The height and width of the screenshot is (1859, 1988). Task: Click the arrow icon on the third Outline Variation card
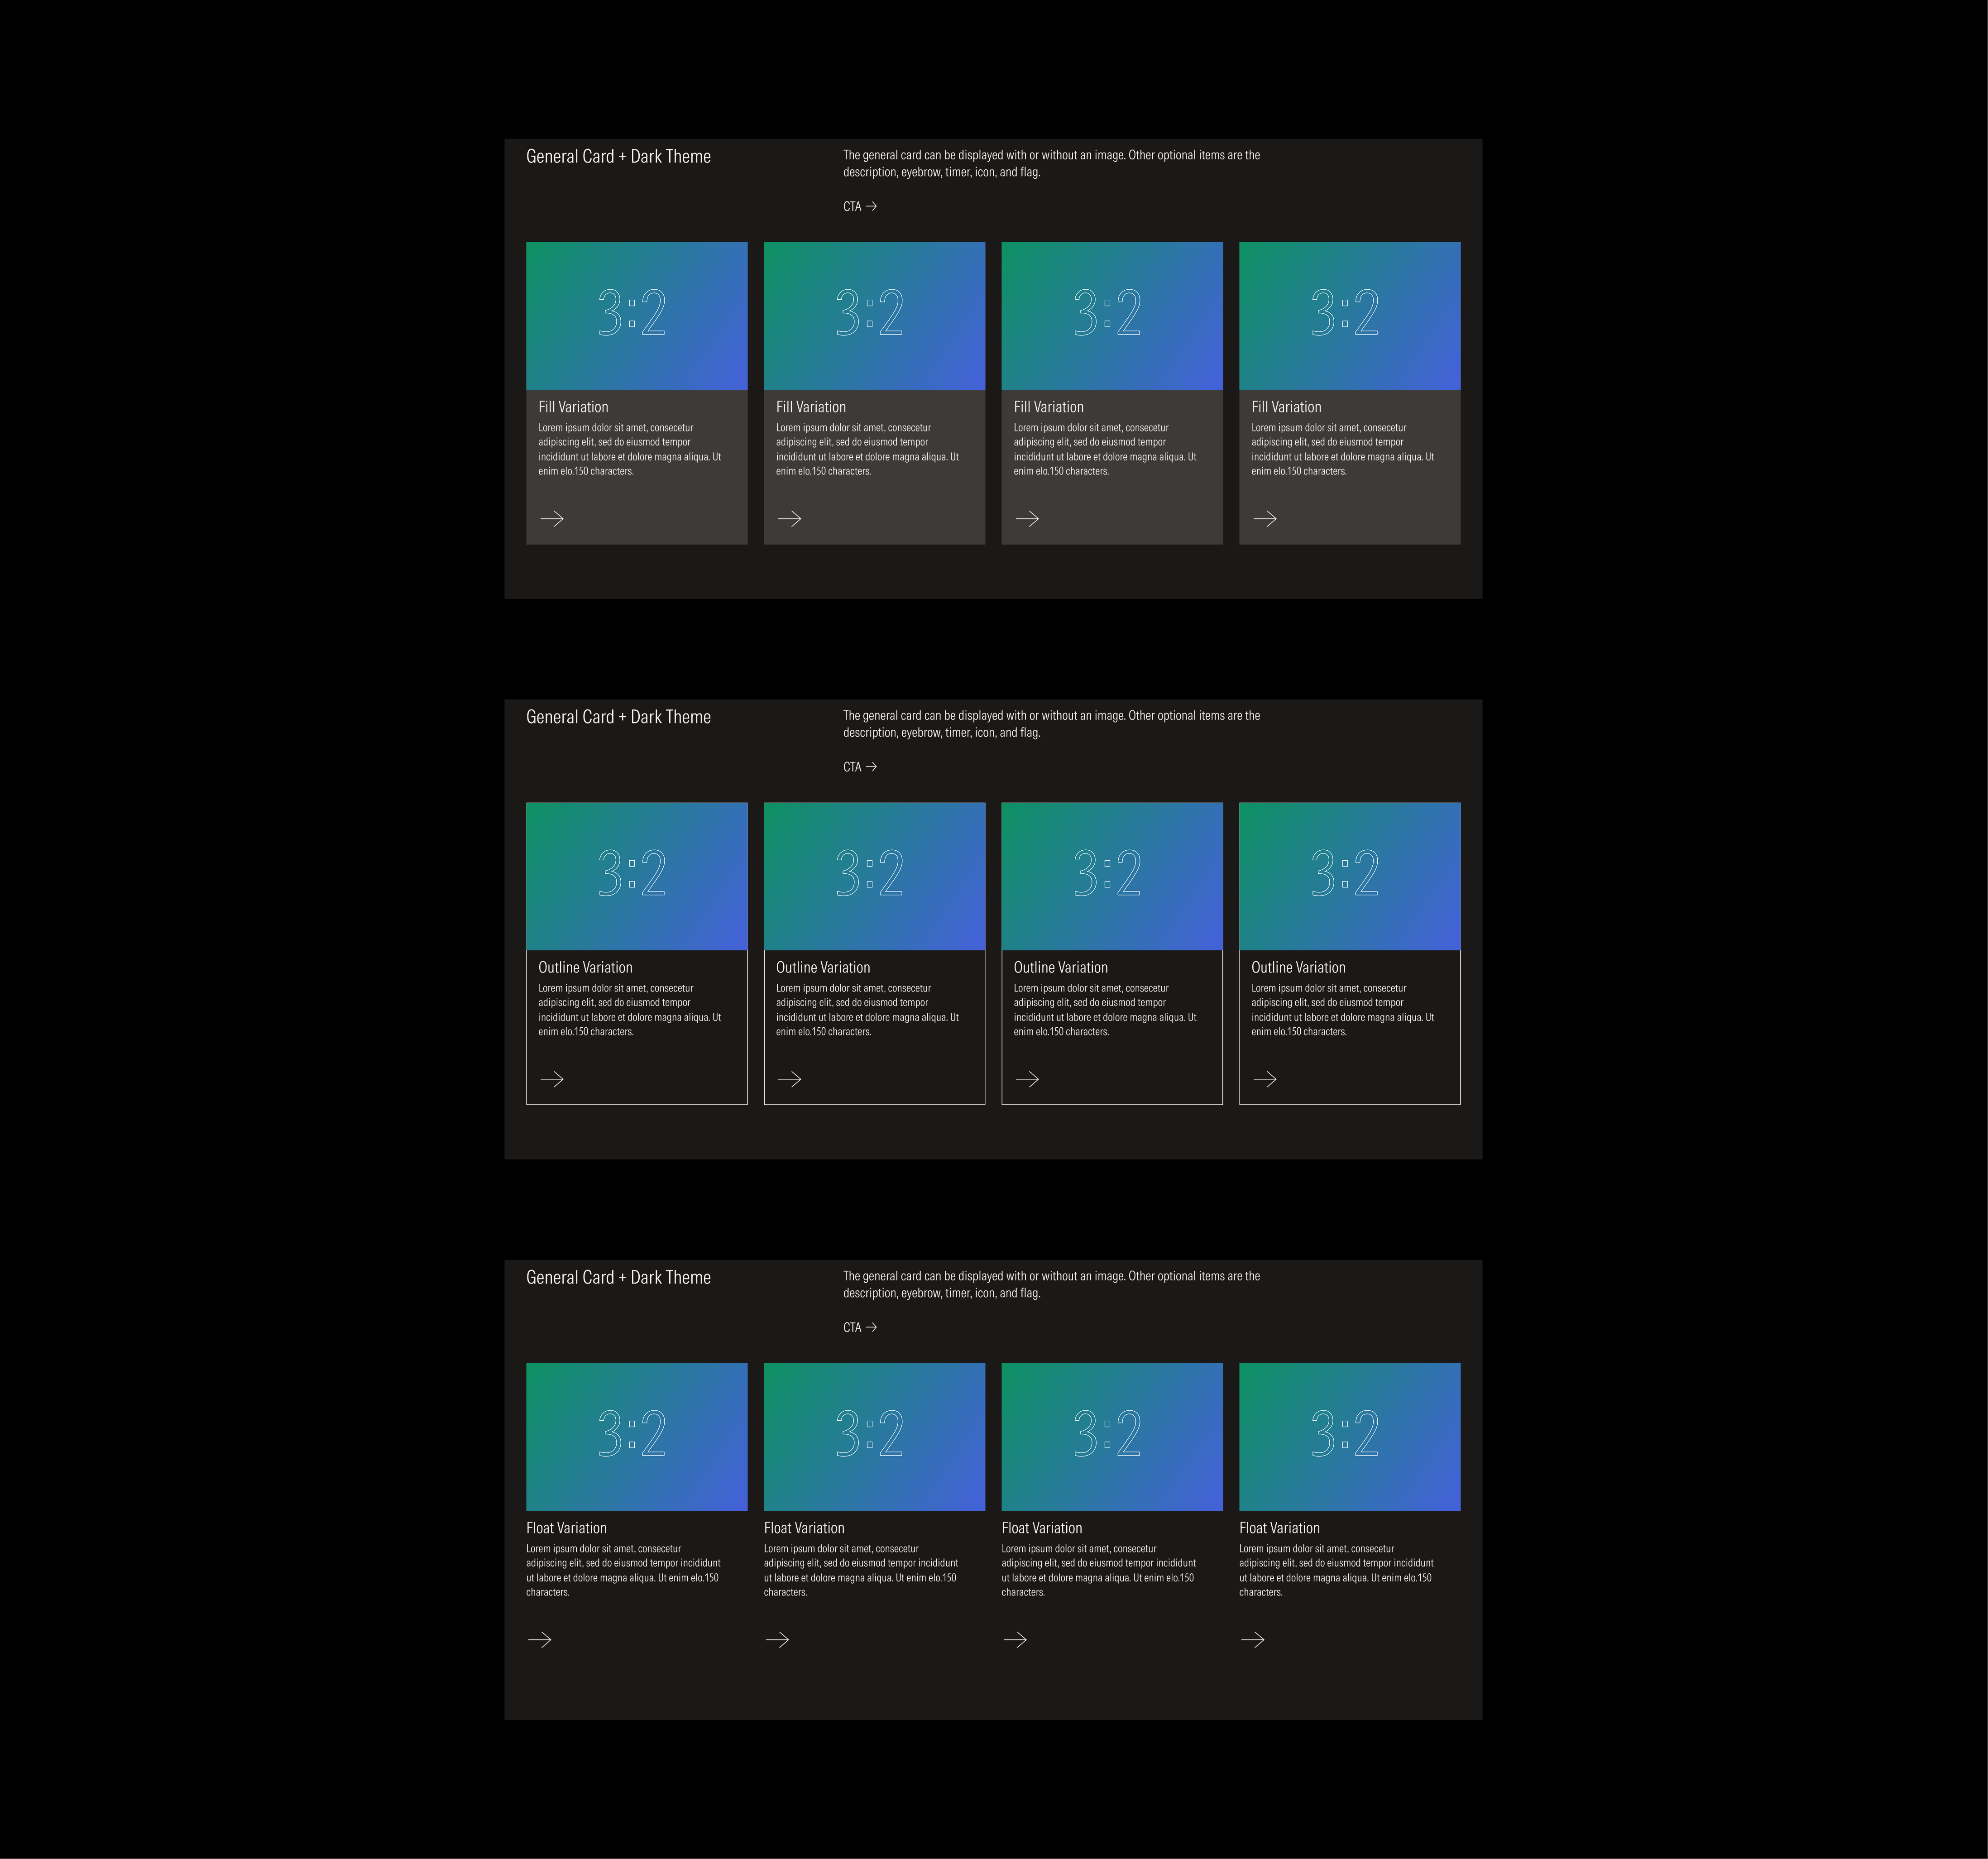1028,1079
